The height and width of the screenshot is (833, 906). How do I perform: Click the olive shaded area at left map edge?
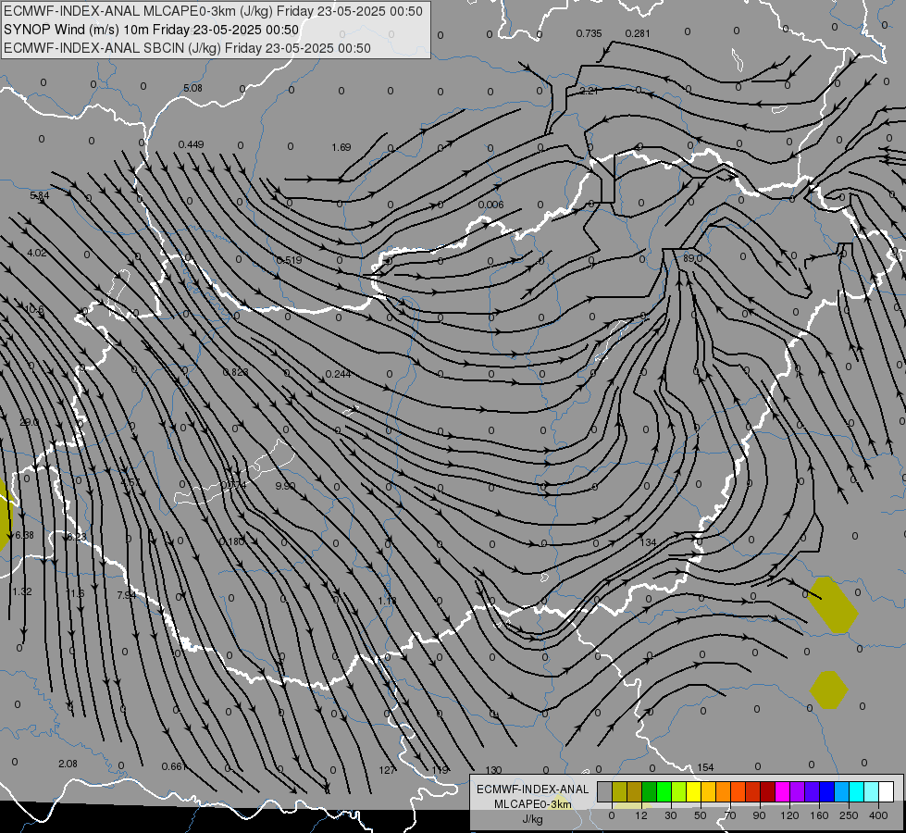click(6, 514)
